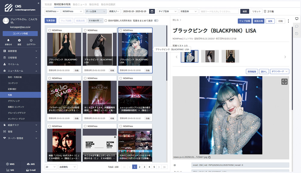Click the 画像編集 button

coord(252,71)
